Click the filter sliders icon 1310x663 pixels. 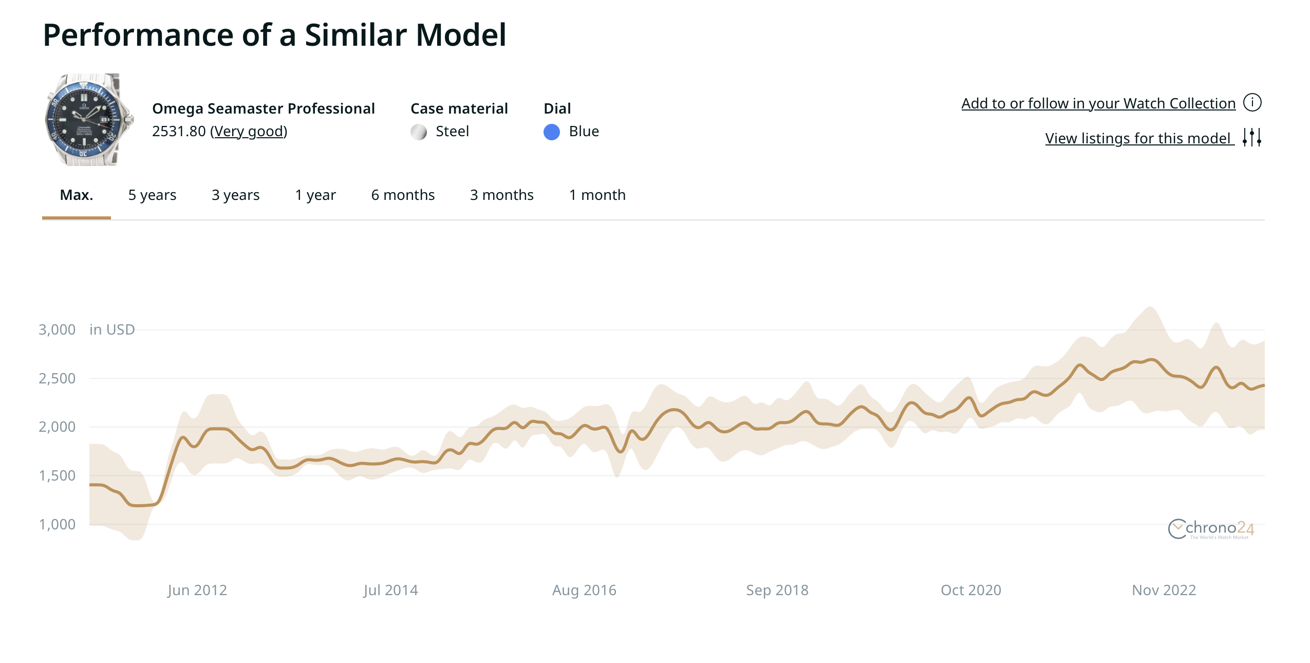[1252, 138]
